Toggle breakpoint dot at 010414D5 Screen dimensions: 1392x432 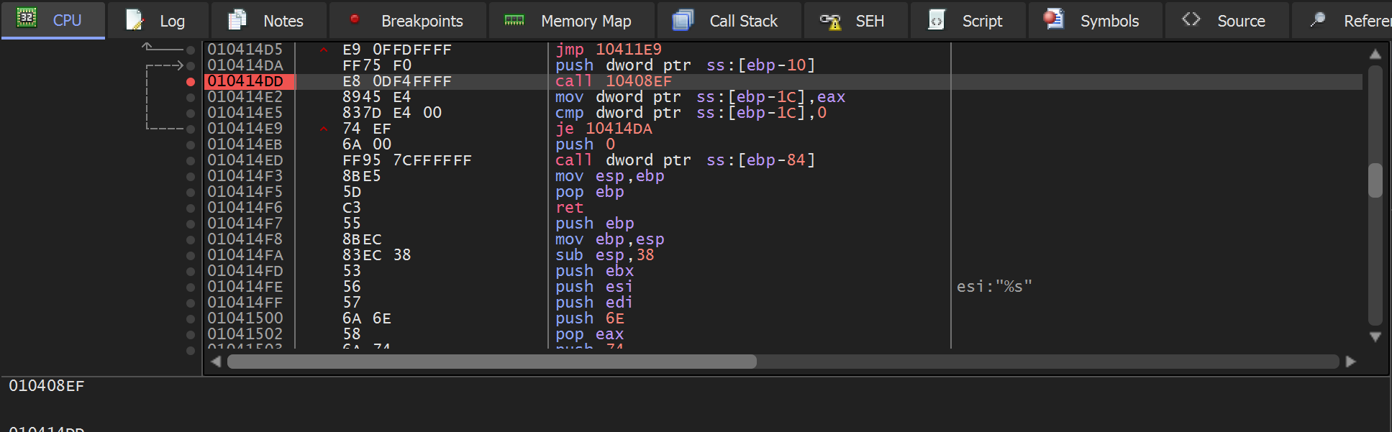click(191, 50)
